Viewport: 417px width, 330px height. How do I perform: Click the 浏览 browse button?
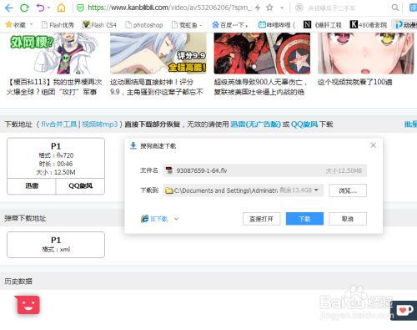(348, 190)
